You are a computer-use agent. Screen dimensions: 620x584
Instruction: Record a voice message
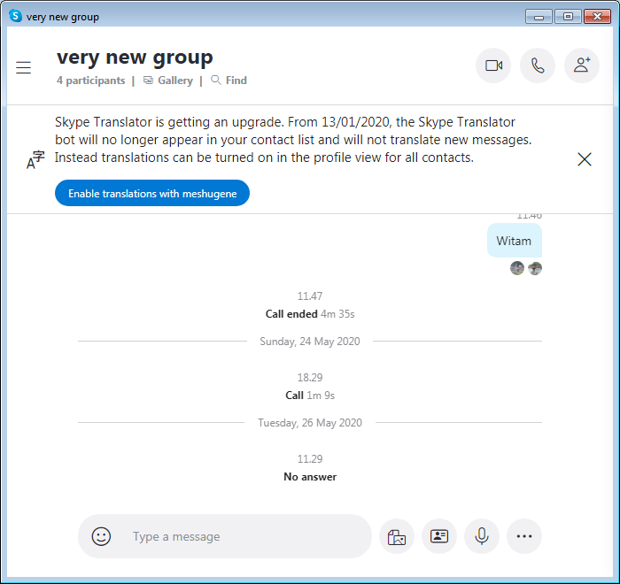(x=482, y=536)
